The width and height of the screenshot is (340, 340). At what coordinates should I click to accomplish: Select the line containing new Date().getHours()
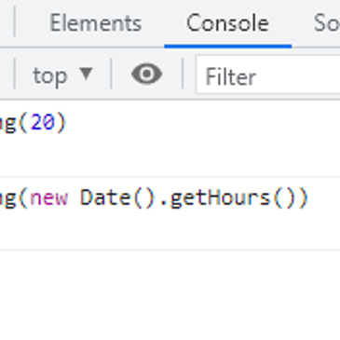tap(170, 197)
